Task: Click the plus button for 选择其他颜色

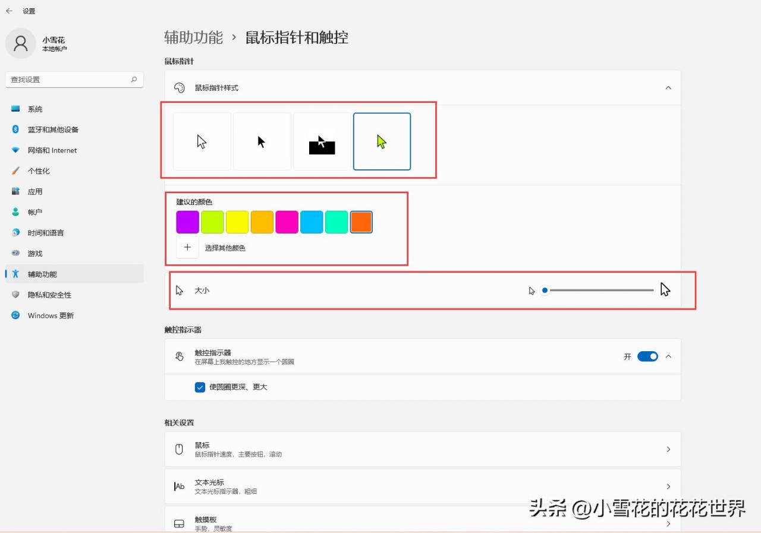Action: 187,248
